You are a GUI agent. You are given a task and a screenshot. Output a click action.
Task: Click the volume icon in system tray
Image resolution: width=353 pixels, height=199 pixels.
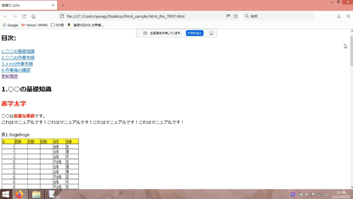click(x=307, y=195)
